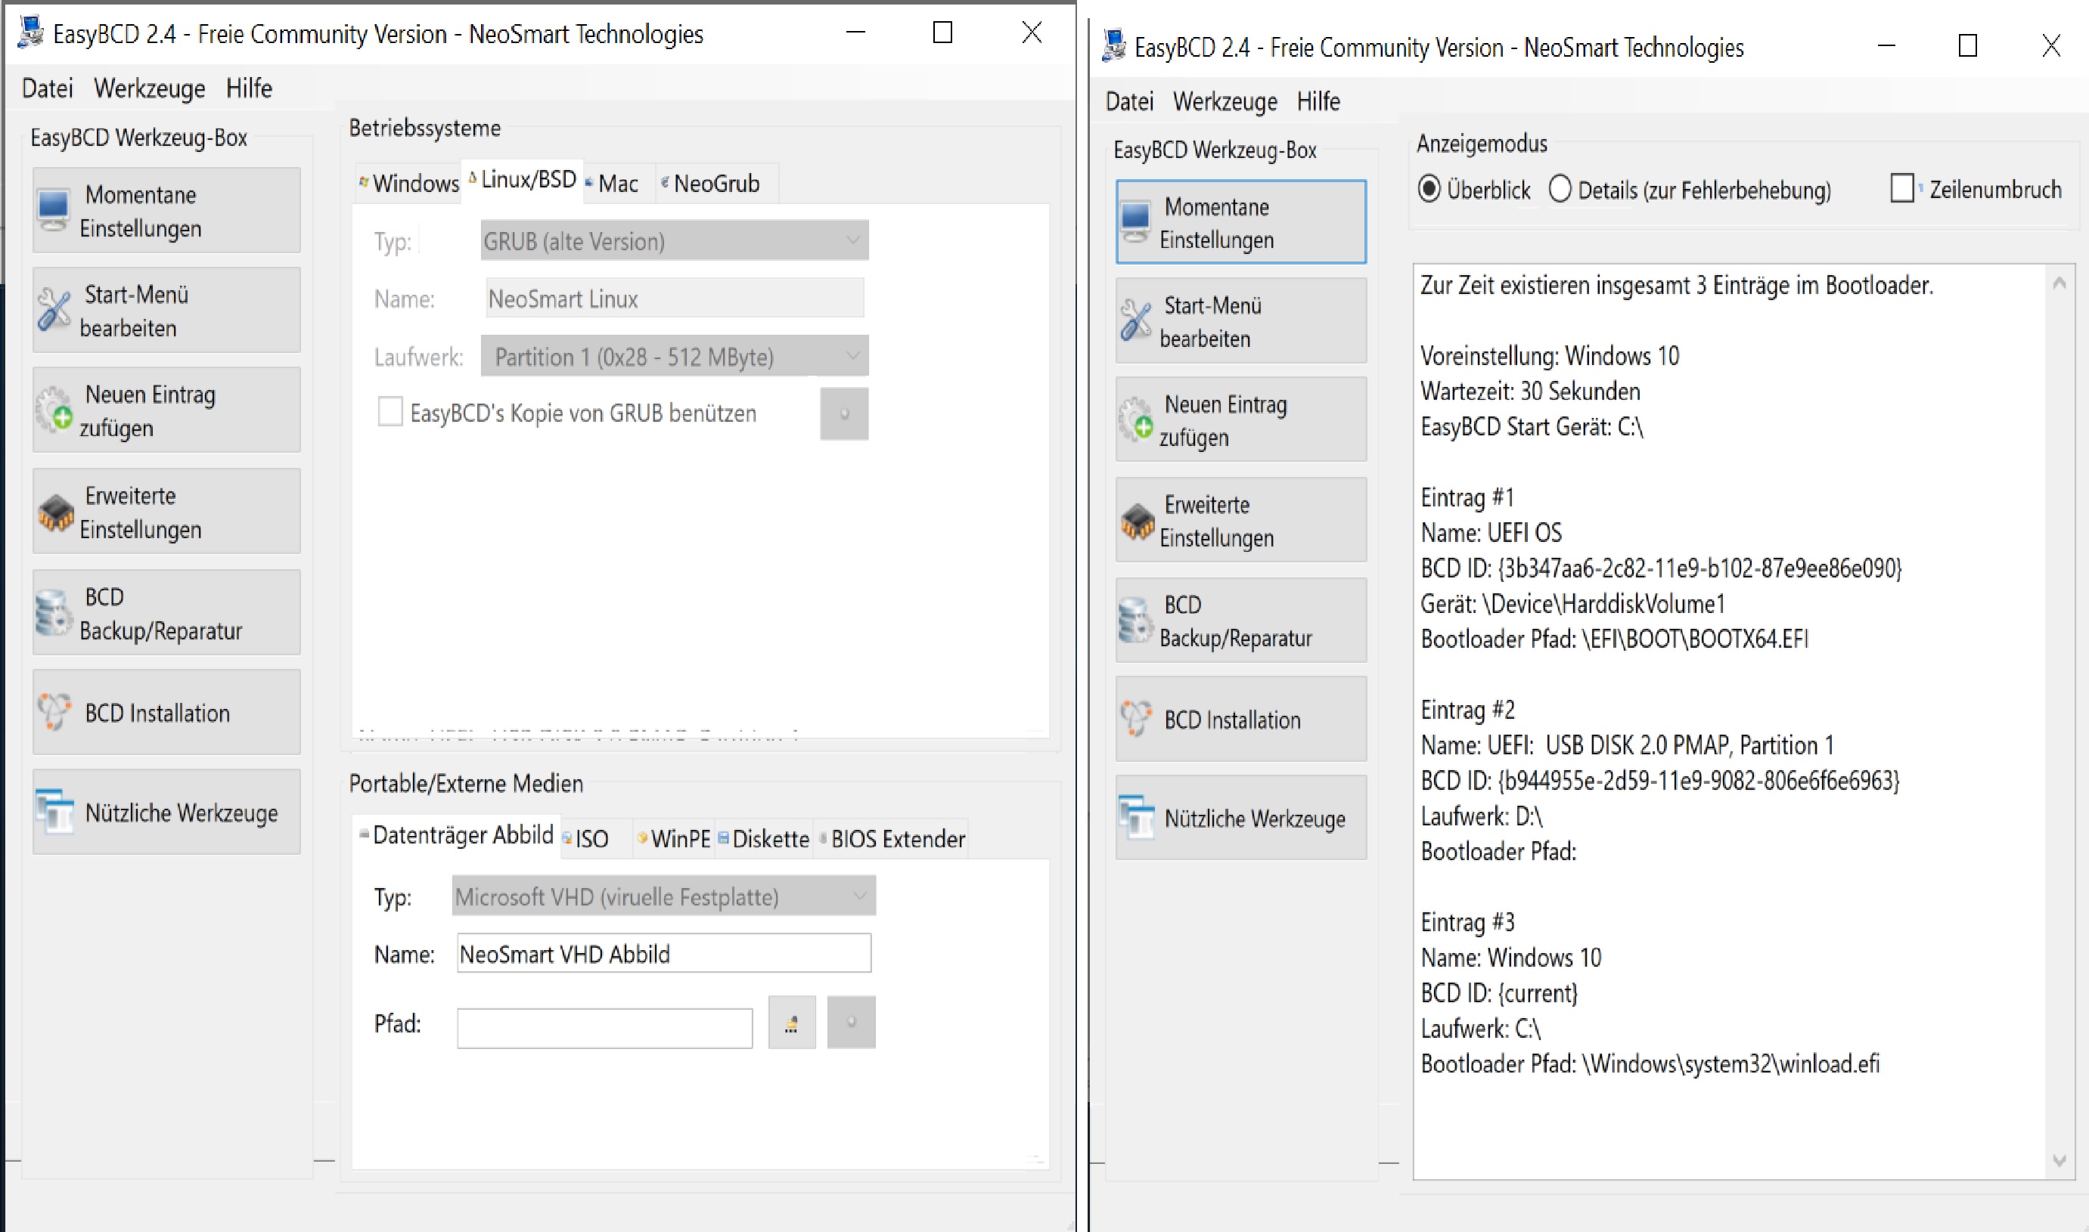The width and height of the screenshot is (2089, 1232).
Task: Minimize the right EasyBCD window
Action: pyautogui.click(x=1886, y=45)
